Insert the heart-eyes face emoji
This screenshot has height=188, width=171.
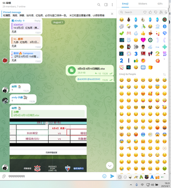[x=143, y=94]
